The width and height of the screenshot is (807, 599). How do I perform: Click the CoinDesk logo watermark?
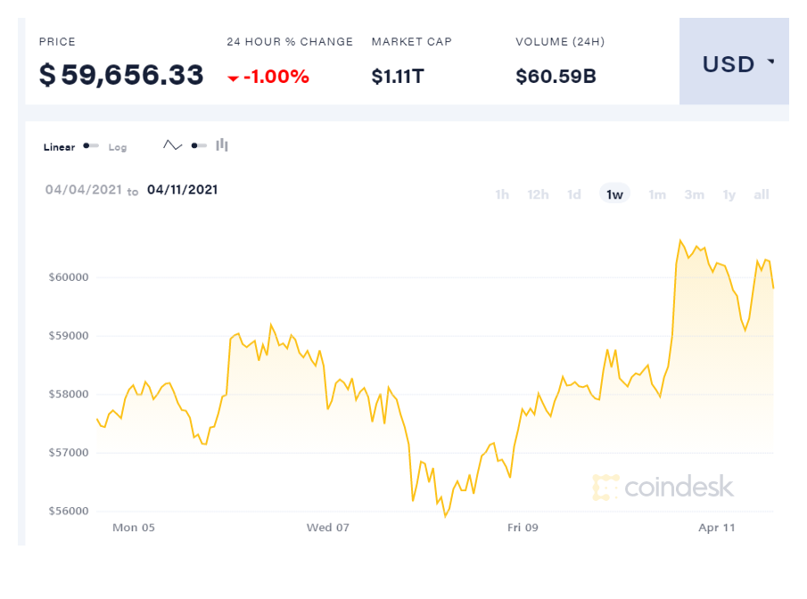pos(663,487)
